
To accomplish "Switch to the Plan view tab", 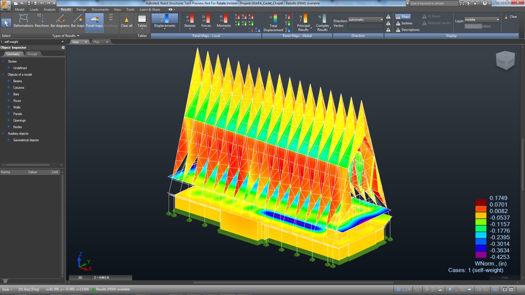I will (97, 42).
